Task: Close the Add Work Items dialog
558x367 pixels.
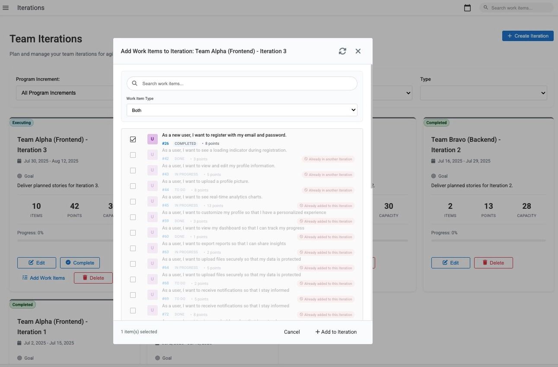Action: point(358,51)
